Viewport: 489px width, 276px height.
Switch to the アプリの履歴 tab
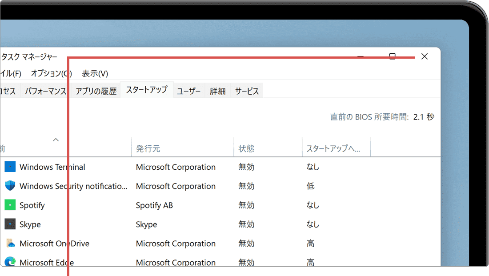pyautogui.click(x=96, y=91)
